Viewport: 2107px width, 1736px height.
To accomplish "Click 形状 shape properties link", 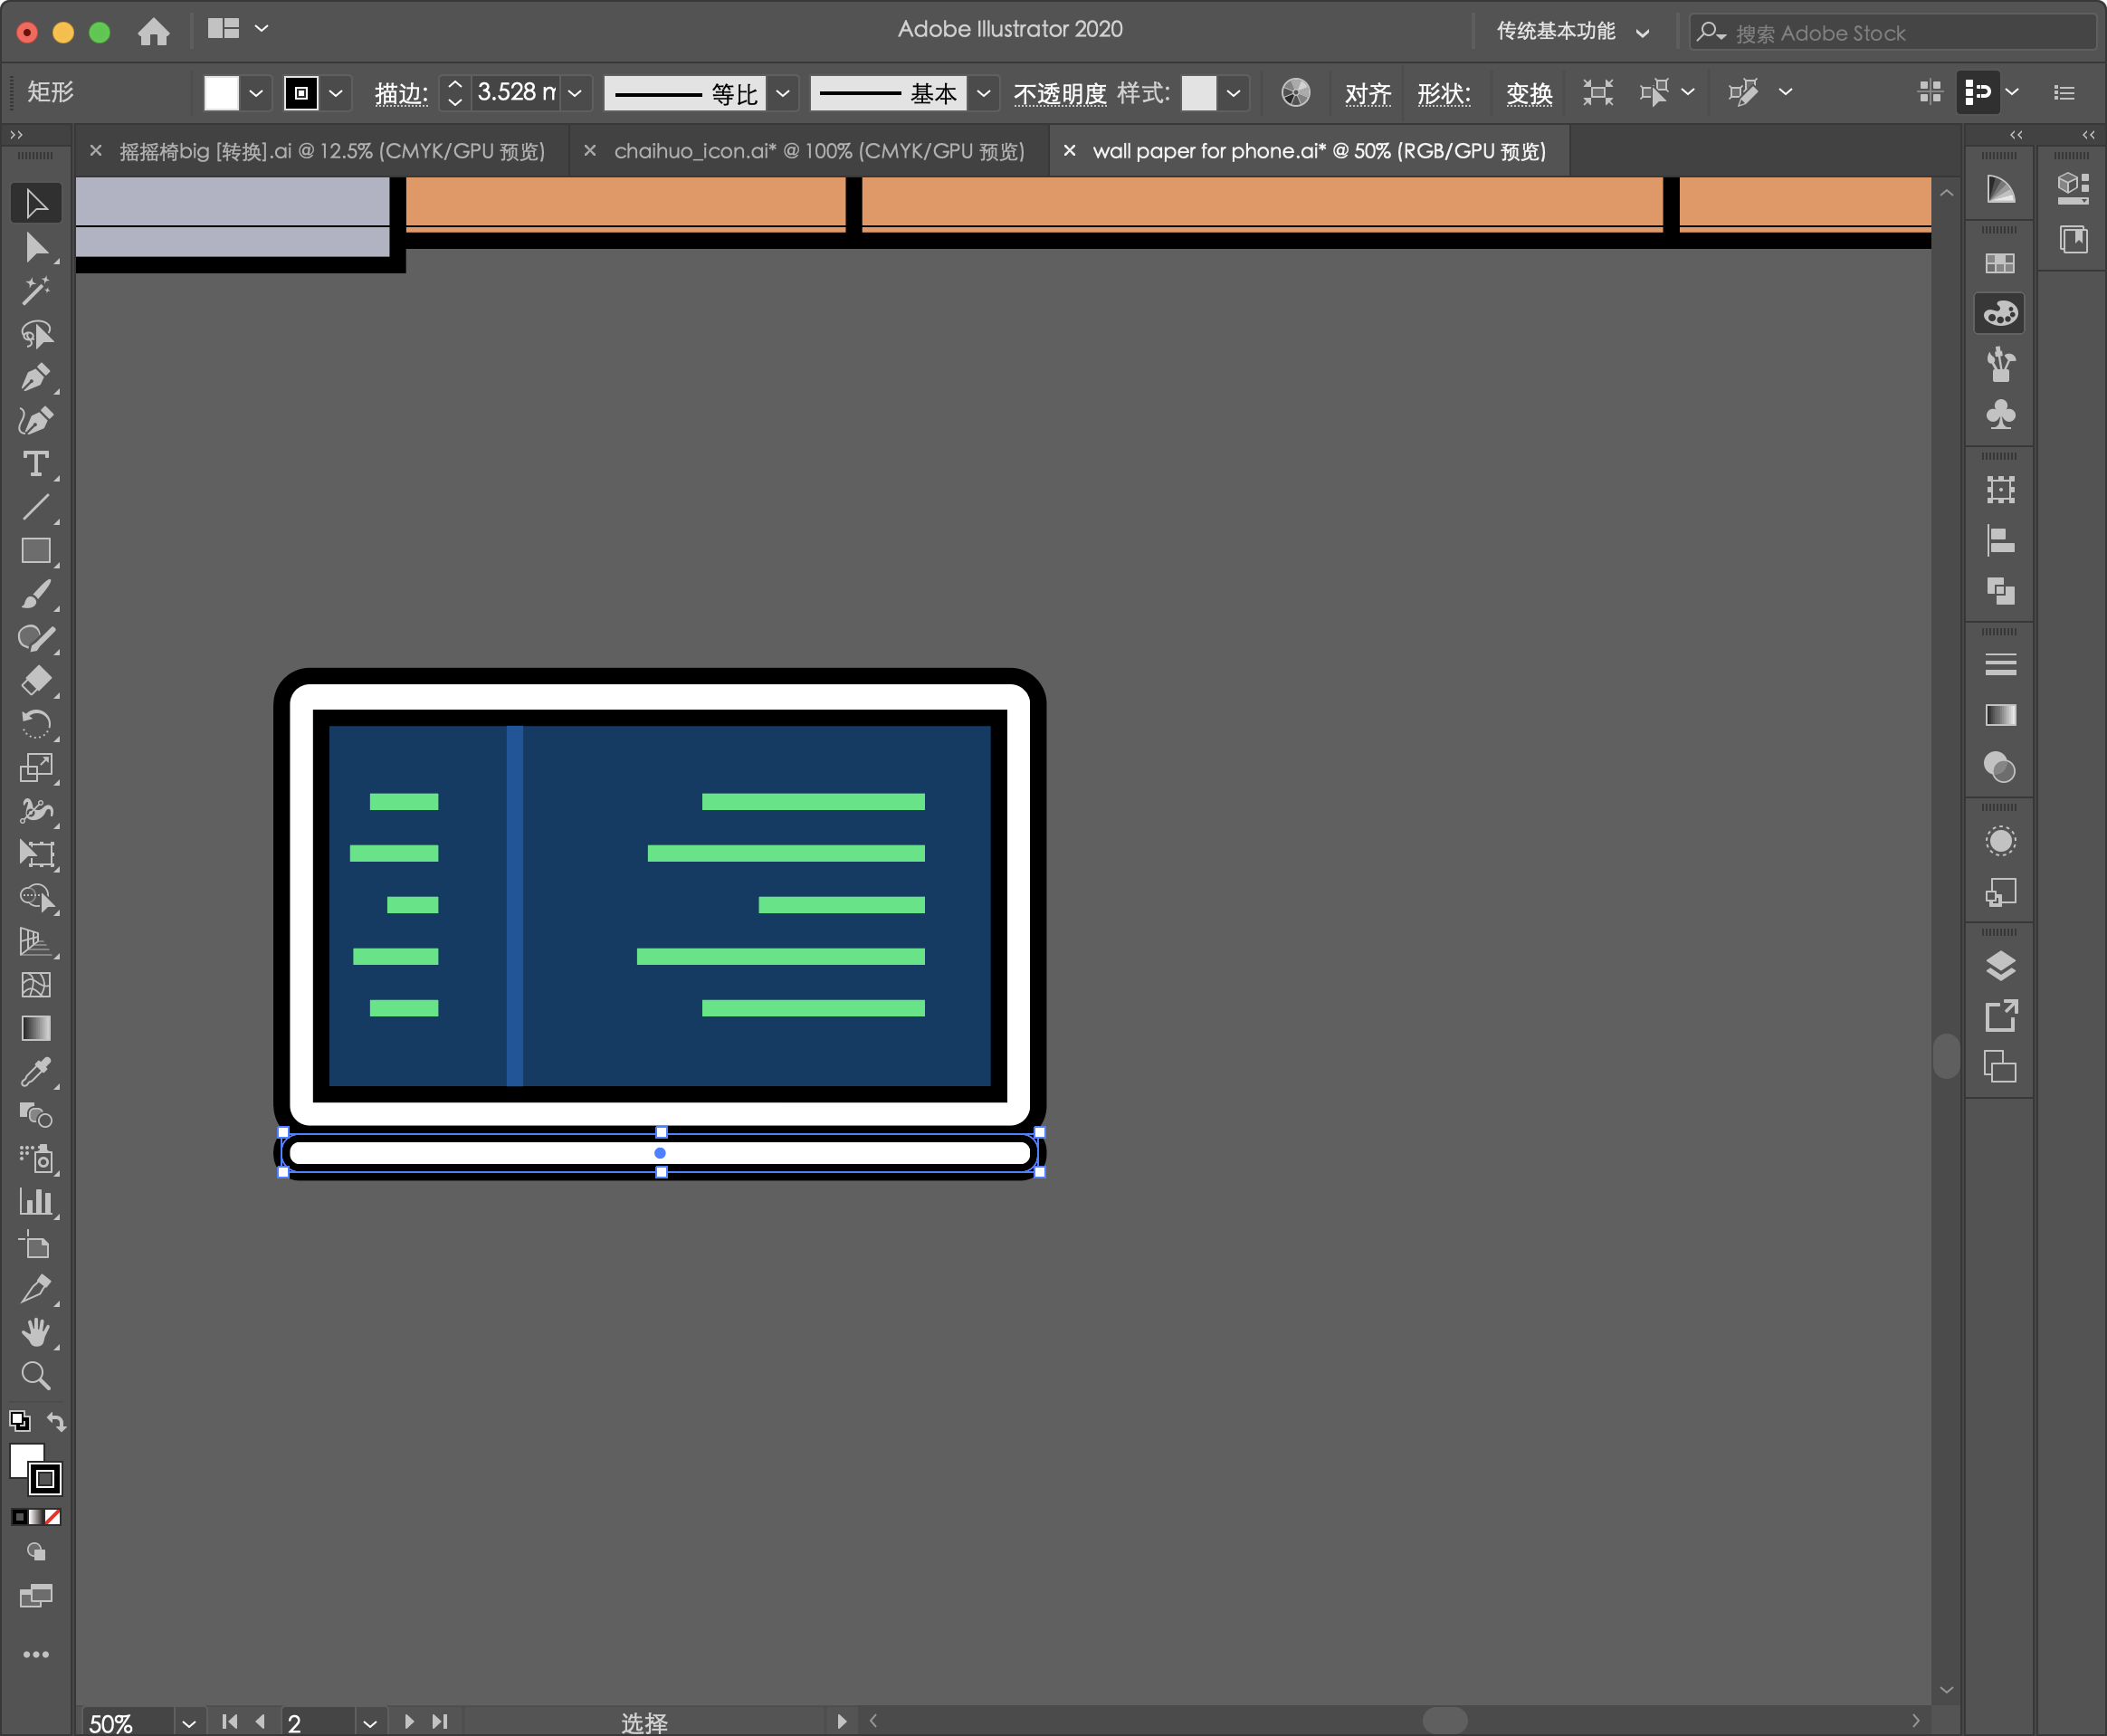I will point(1444,93).
